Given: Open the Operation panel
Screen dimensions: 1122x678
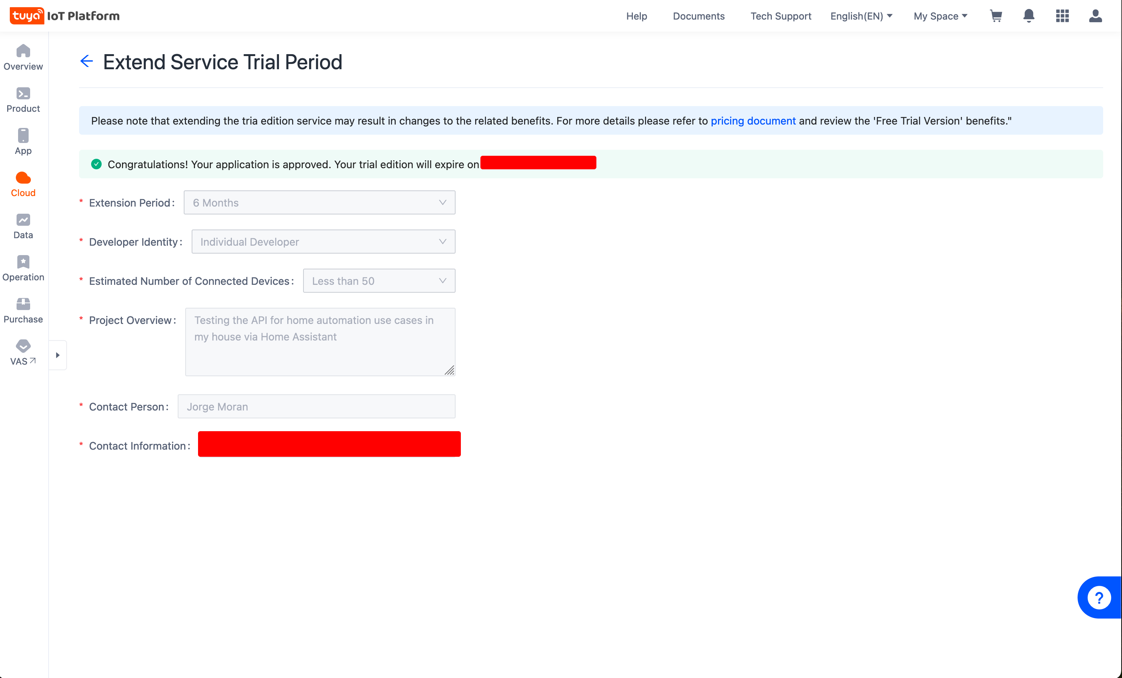Looking at the screenshot, I should [x=23, y=268].
